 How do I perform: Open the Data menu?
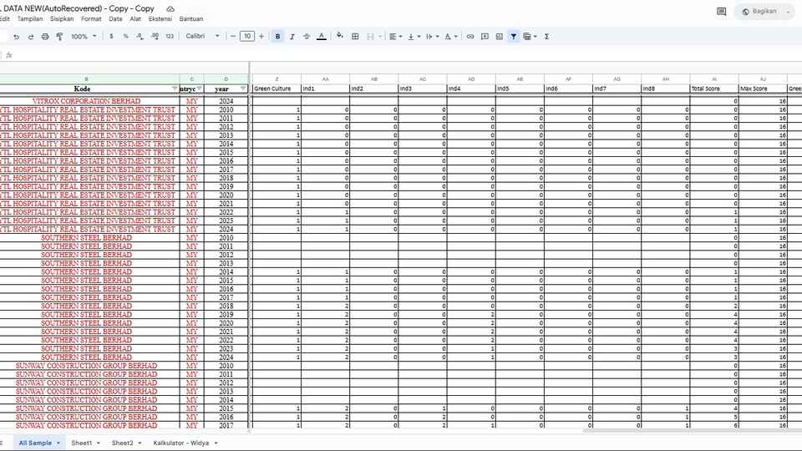tap(115, 19)
